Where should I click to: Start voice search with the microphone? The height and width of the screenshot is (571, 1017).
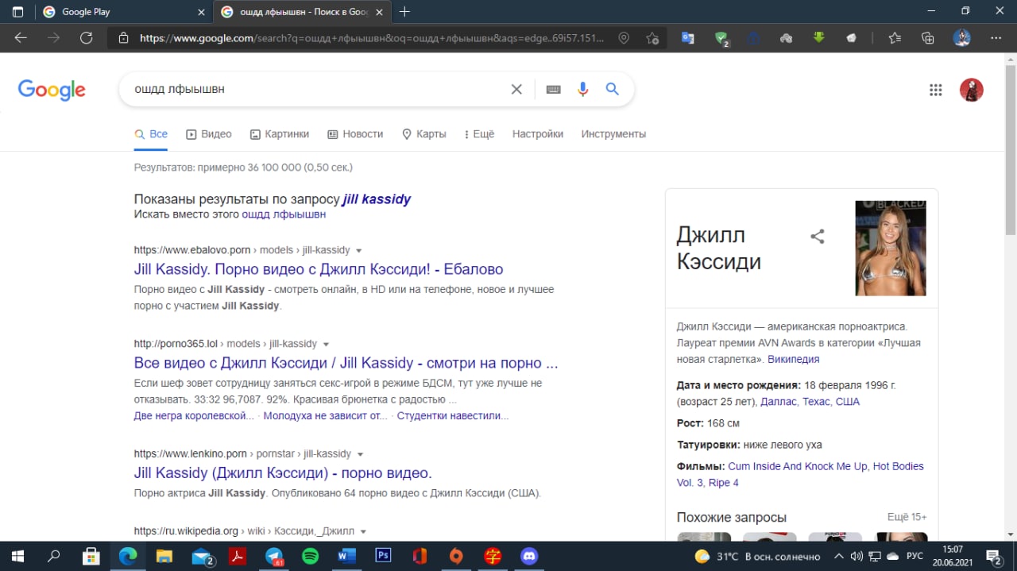(x=583, y=89)
